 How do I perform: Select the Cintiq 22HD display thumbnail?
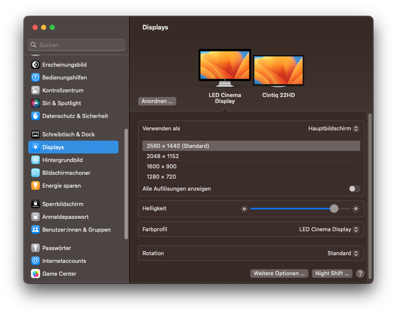[x=278, y=71]
